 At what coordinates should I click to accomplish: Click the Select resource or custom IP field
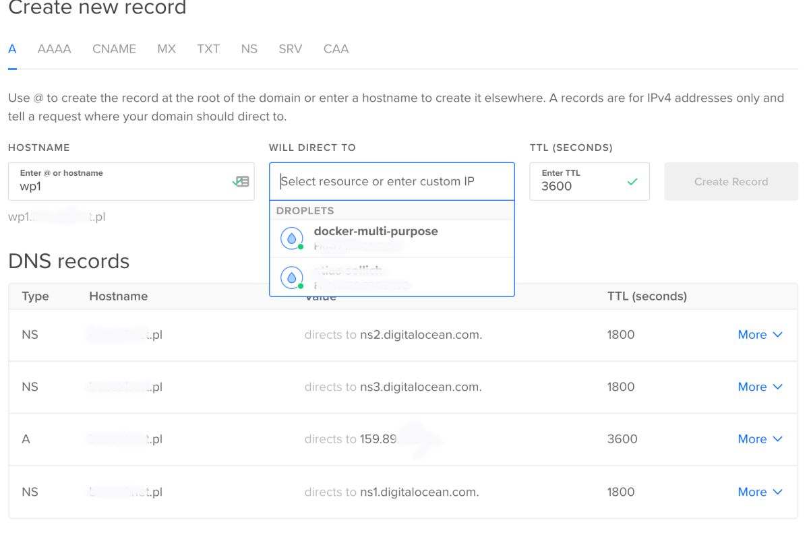(x=391, y=181)
